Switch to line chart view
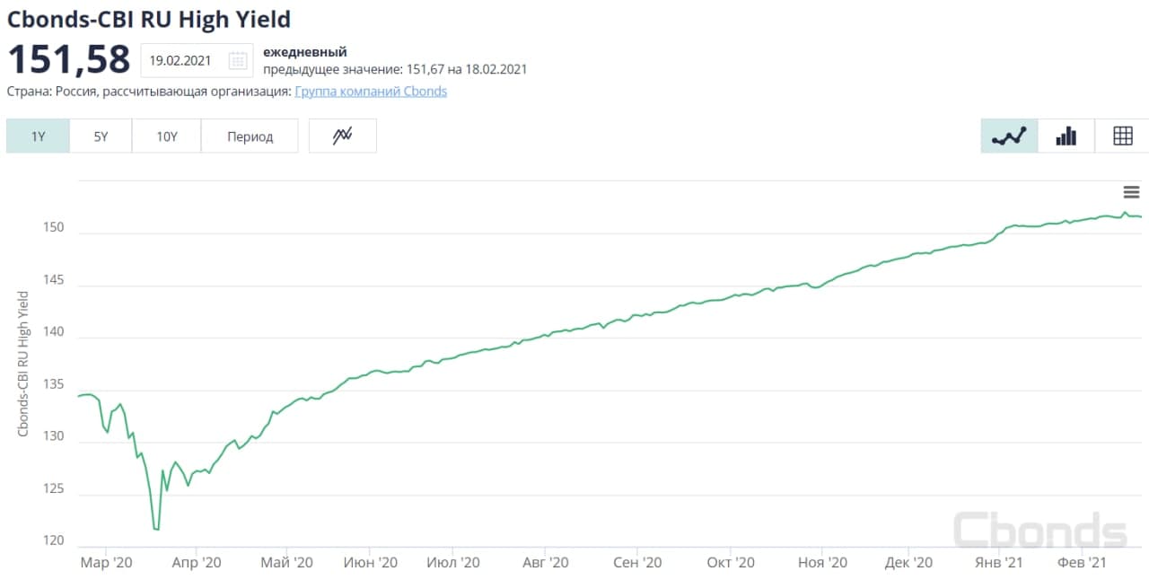 (1009, 136)
